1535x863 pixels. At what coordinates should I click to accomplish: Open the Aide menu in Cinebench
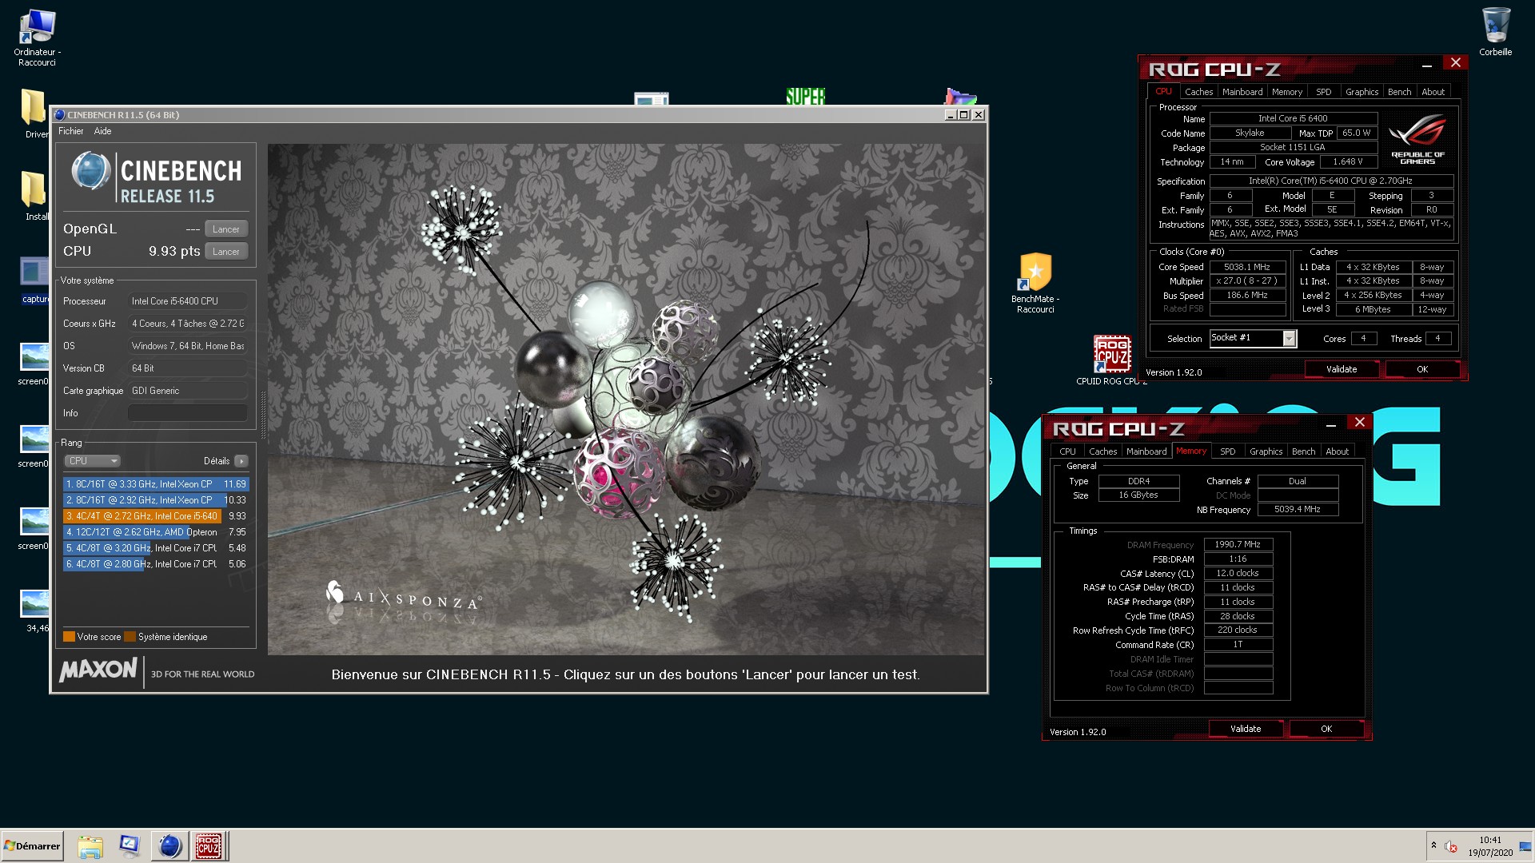click(102, 131)
